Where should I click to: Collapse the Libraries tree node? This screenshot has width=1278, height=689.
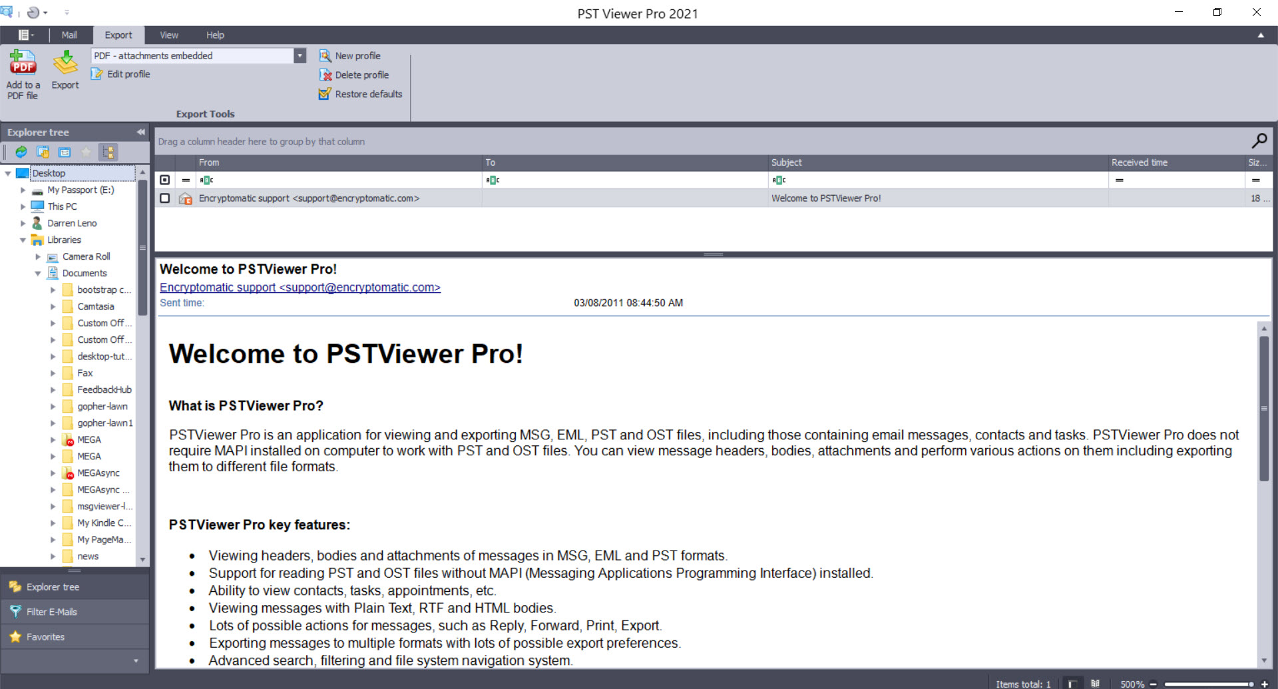pos(23,240)
